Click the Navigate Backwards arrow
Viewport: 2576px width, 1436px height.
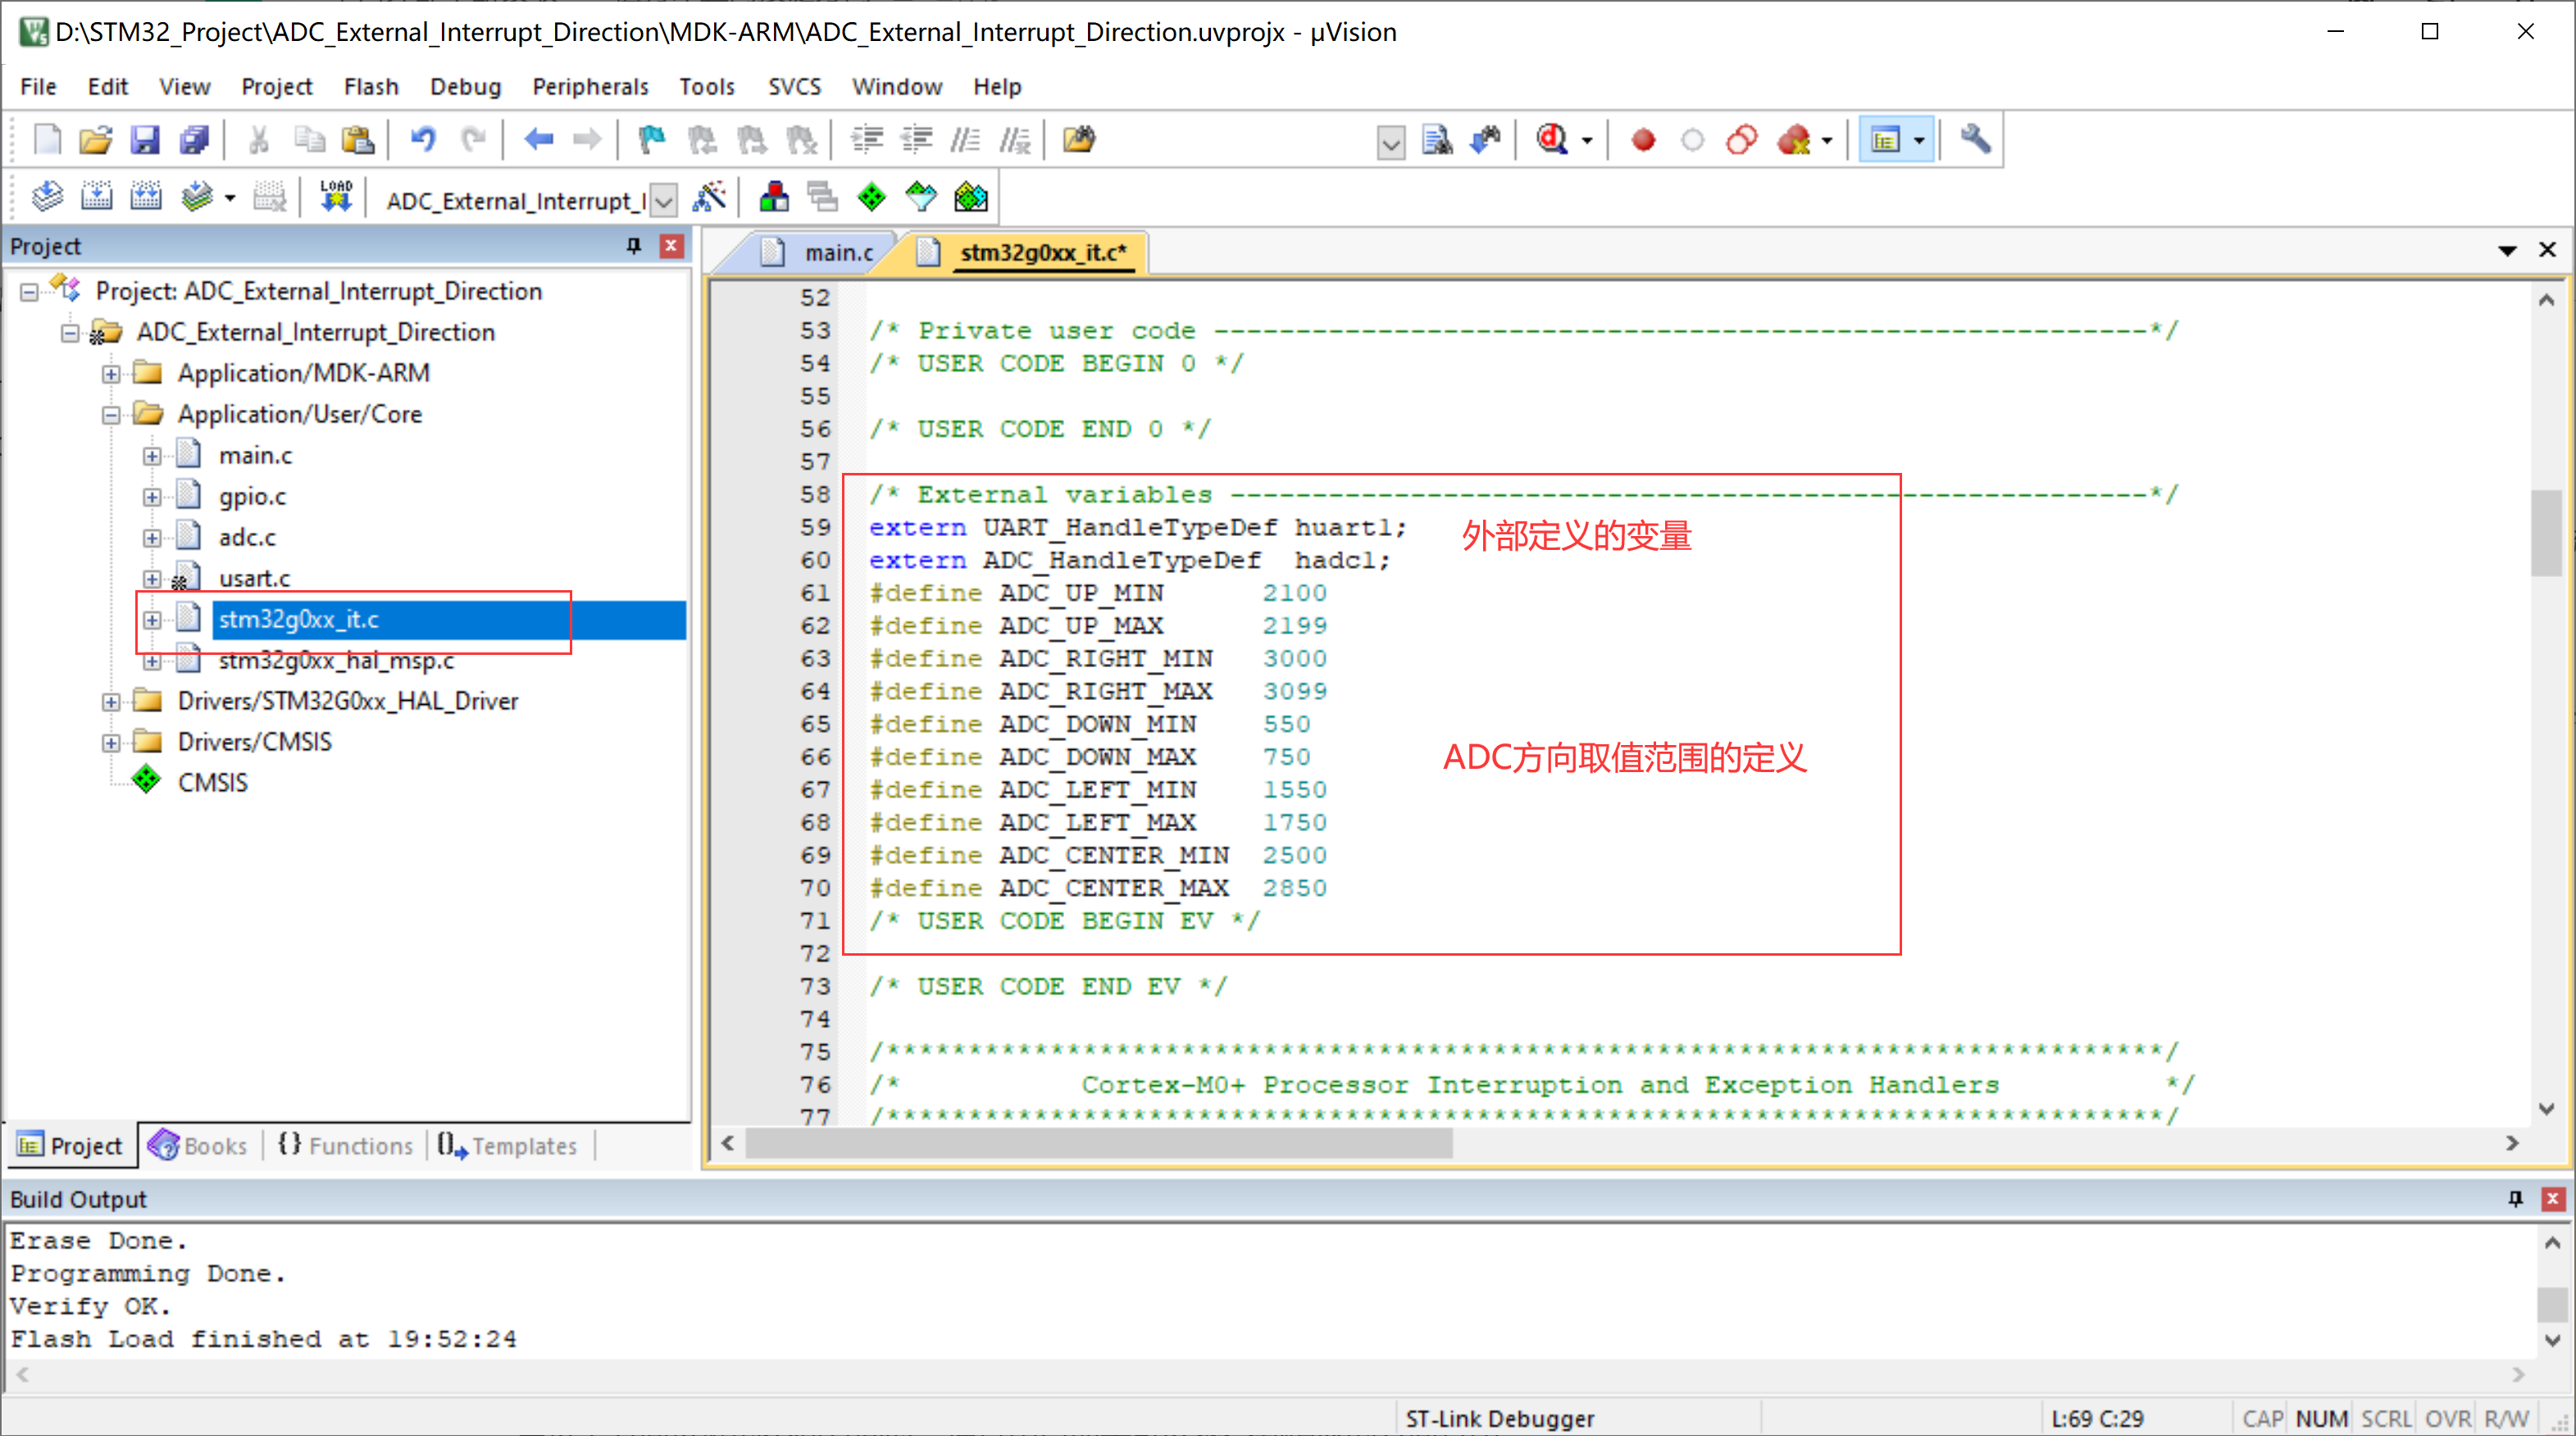point(538,139)
